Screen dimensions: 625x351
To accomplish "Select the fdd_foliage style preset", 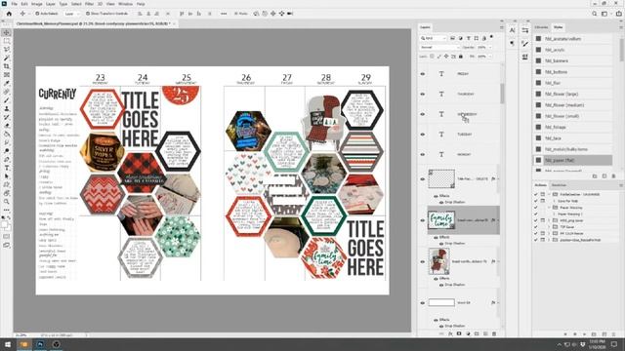I will point(572,127).
